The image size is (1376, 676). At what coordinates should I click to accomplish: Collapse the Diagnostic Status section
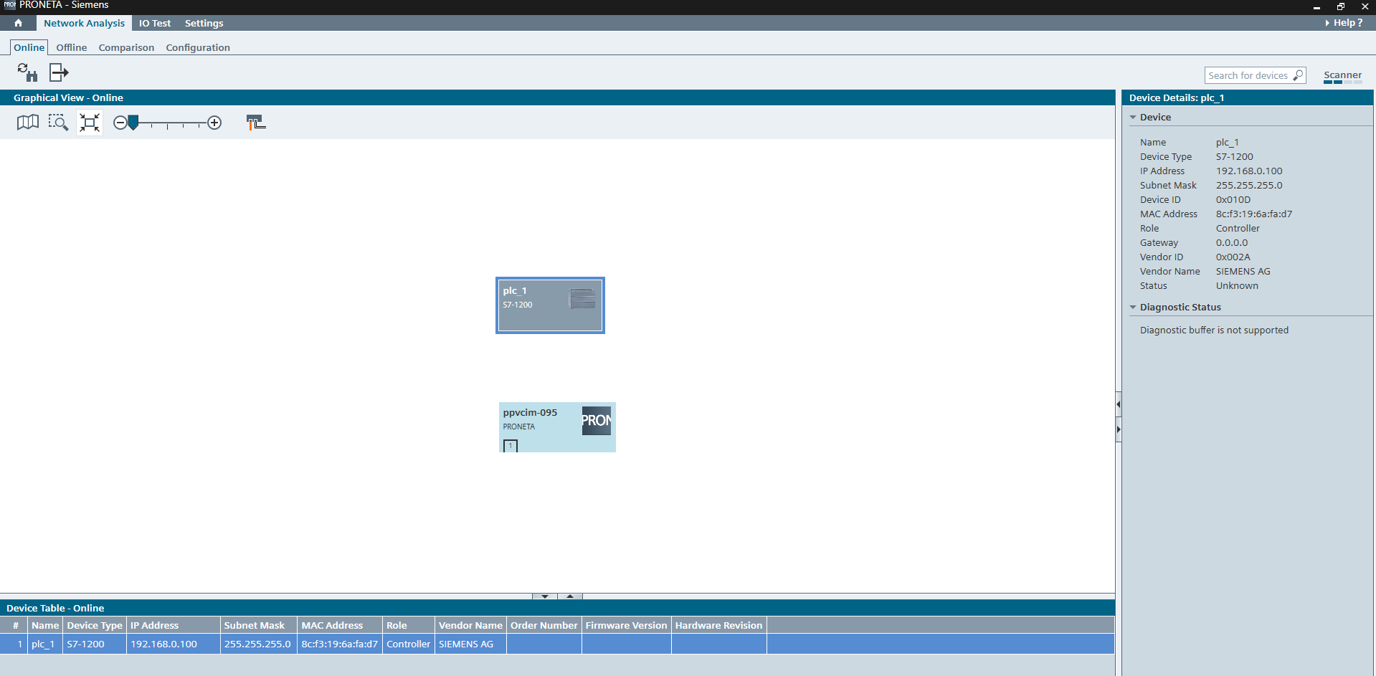1133,307
